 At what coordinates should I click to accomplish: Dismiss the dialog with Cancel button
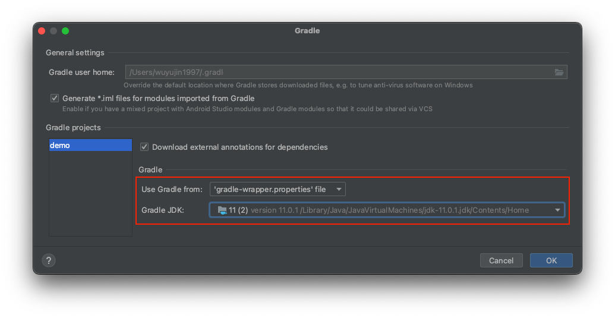(501, 260)
